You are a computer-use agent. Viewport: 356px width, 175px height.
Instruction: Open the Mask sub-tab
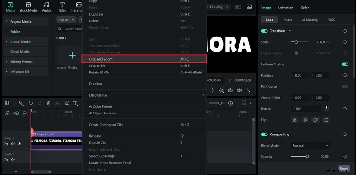(288, 20)
